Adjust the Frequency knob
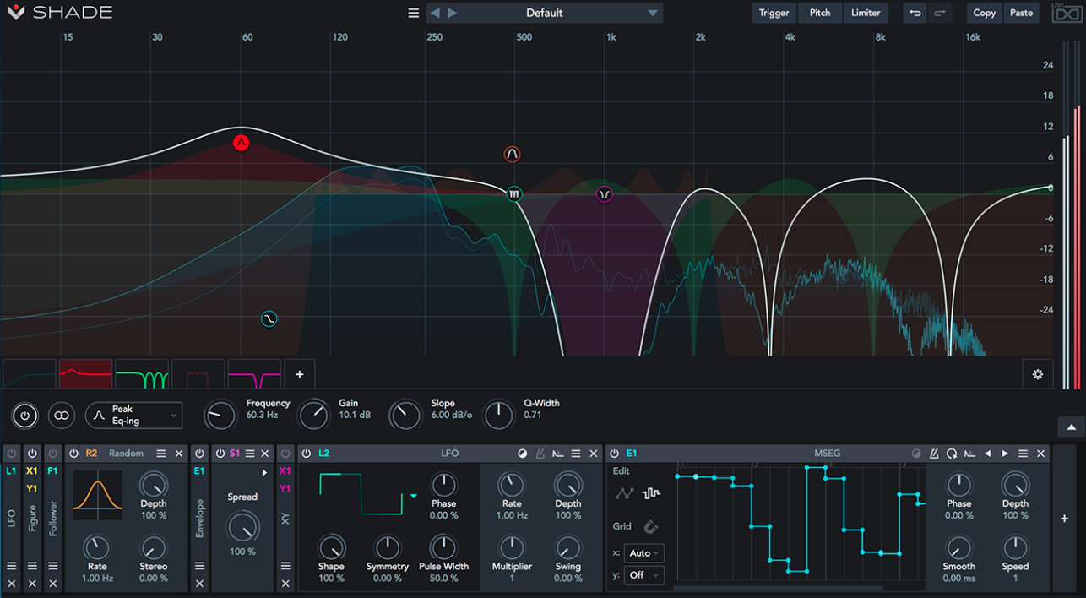The height and width of the screenshot is (598, 1086). (220, 415)
